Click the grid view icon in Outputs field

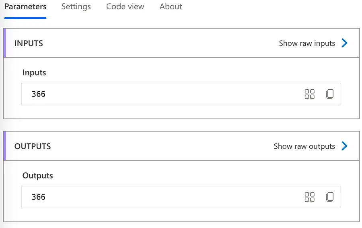point(309,197)
